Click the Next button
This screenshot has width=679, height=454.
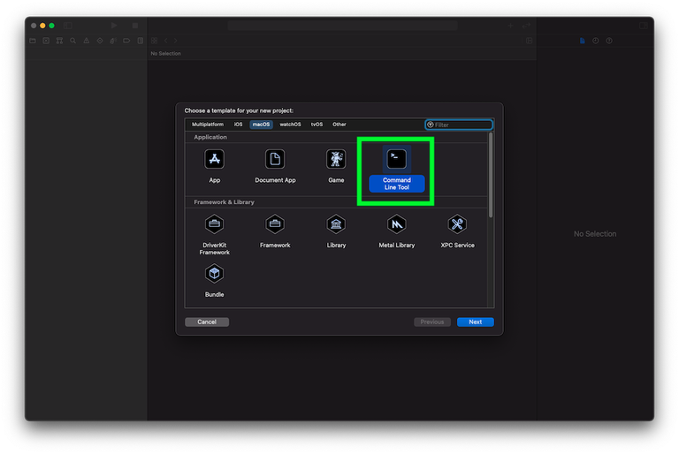click(475, 322)
